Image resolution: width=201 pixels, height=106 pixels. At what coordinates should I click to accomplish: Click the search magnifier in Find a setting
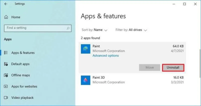(68, 28)
